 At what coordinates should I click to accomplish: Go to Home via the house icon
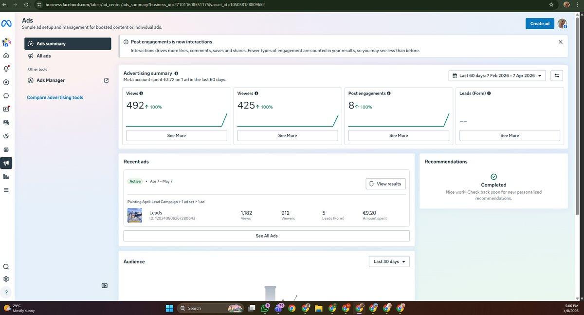pos(6,56)
